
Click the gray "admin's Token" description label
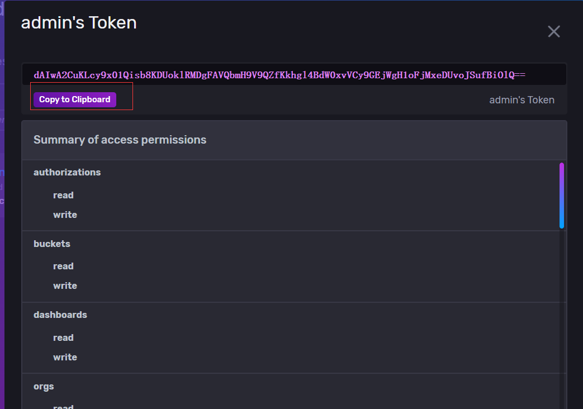tap(522, 100)
